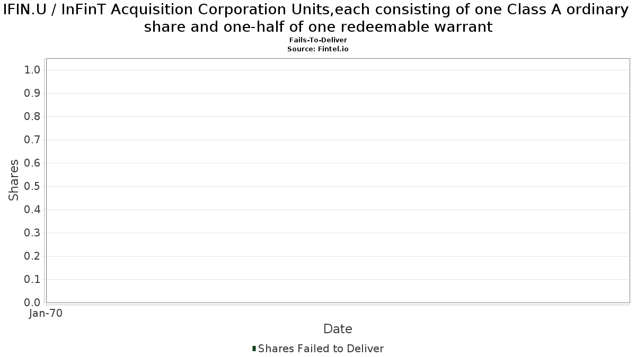Click the 0.5 y-axis tick label

tap(32, 186)
